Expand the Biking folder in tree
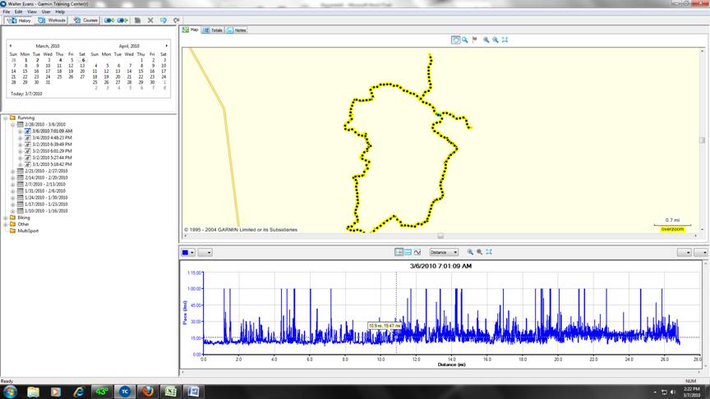 pyautogui.click(x=6, y=218)
